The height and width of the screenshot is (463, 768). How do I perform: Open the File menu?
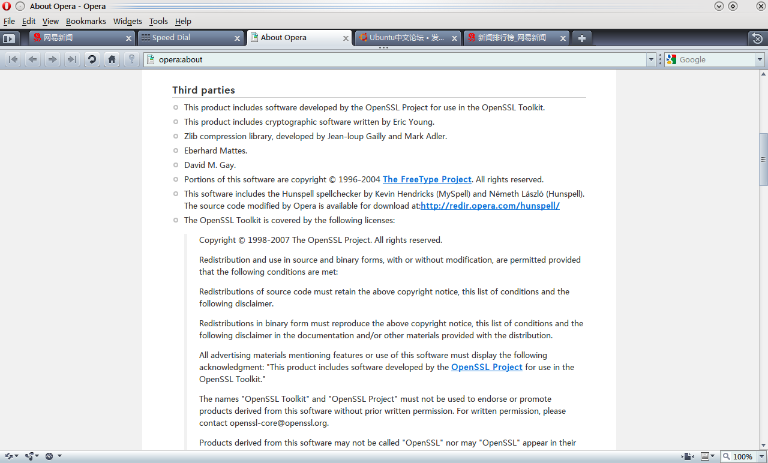[9, 21]
